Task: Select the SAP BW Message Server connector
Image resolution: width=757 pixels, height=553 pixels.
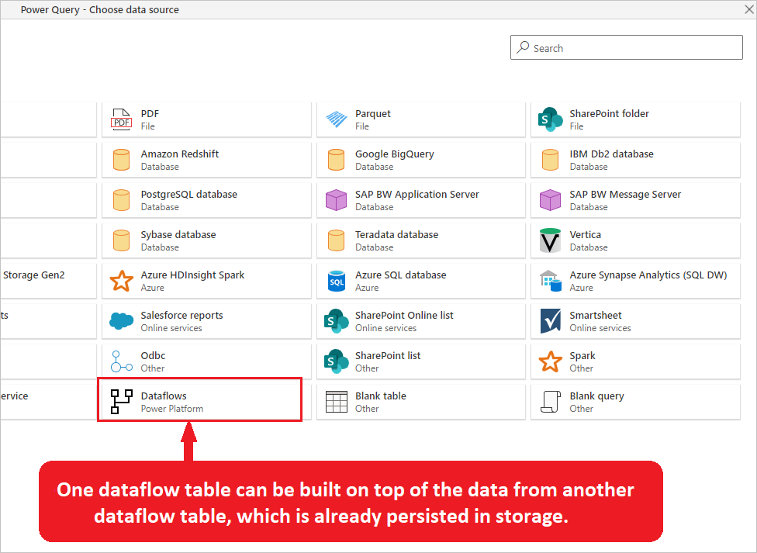Action: (x=635, y=199)
